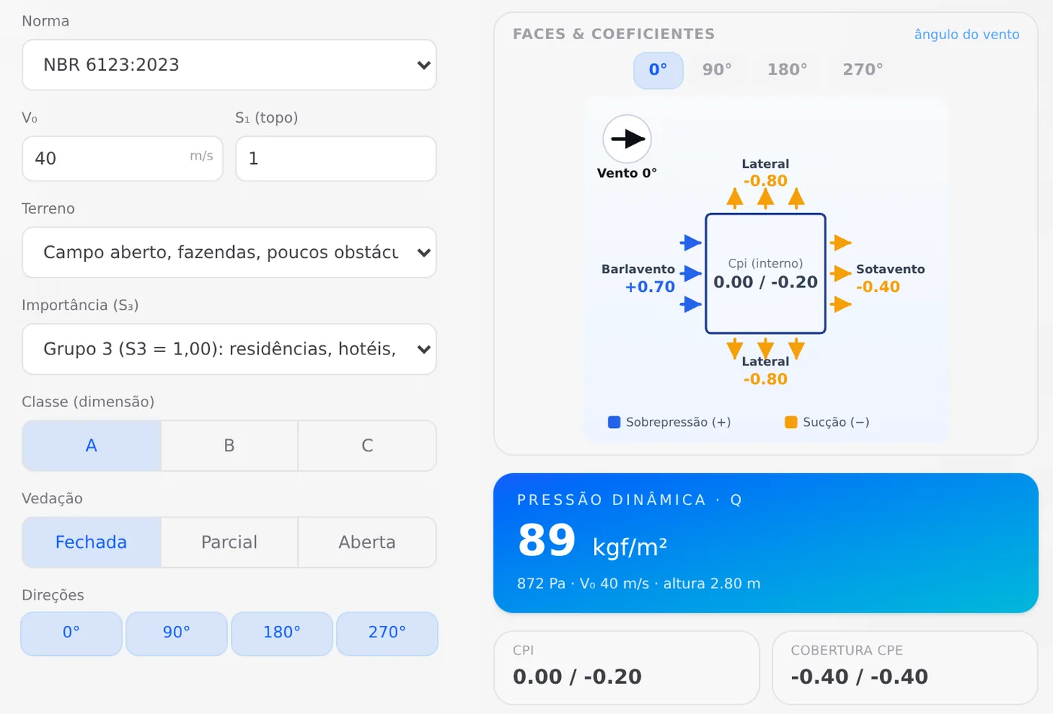Click the 'Sucção (−)' legend label
The image size is (1053, 714).
click(836, 422)
